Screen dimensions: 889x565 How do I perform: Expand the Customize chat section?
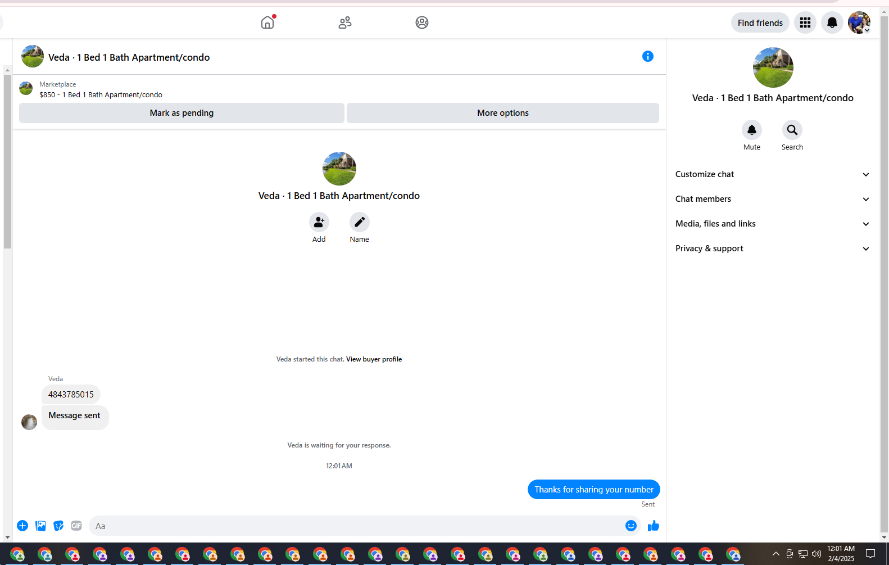(773, 174)
